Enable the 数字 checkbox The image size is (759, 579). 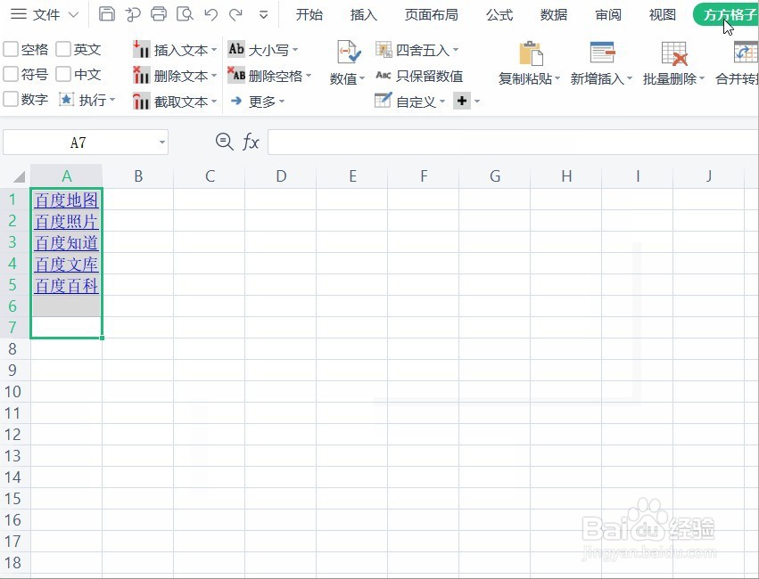(11, 99)
